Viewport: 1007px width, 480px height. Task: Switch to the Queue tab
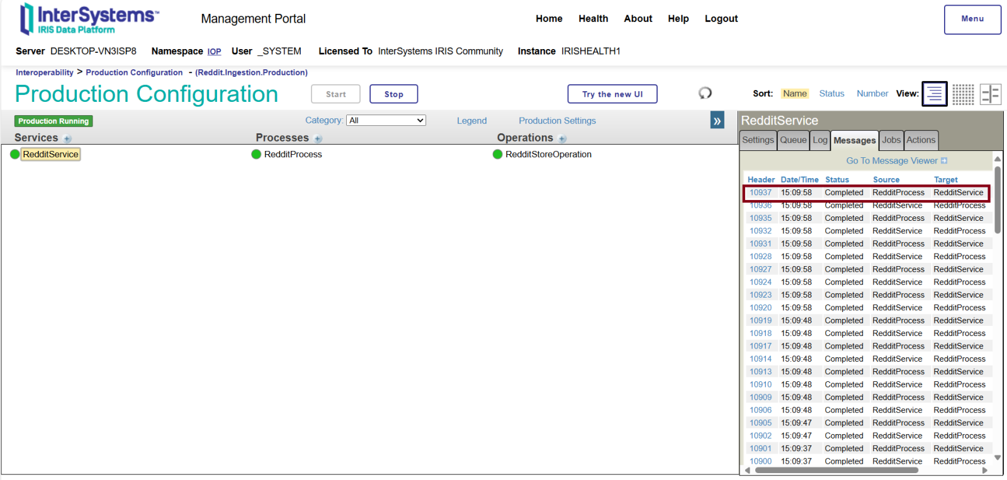tap(793, 140)
